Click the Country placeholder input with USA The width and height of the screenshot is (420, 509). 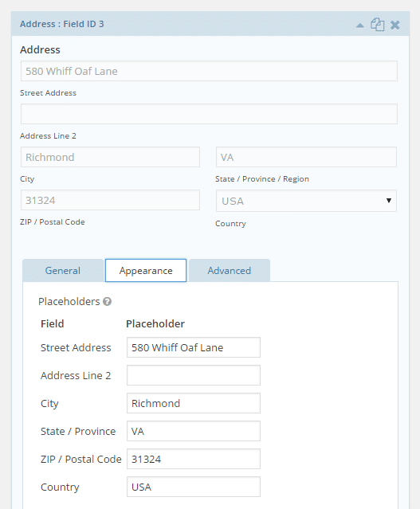tap(194, 487)
